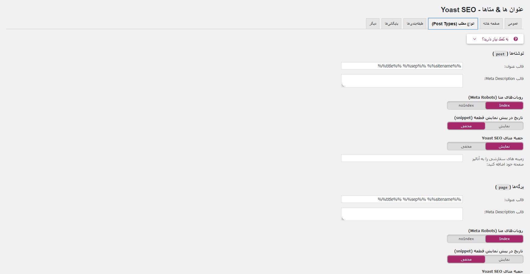530x274 pixels.
Task: Set page Meta Robots to index
Action: (504, 239)
